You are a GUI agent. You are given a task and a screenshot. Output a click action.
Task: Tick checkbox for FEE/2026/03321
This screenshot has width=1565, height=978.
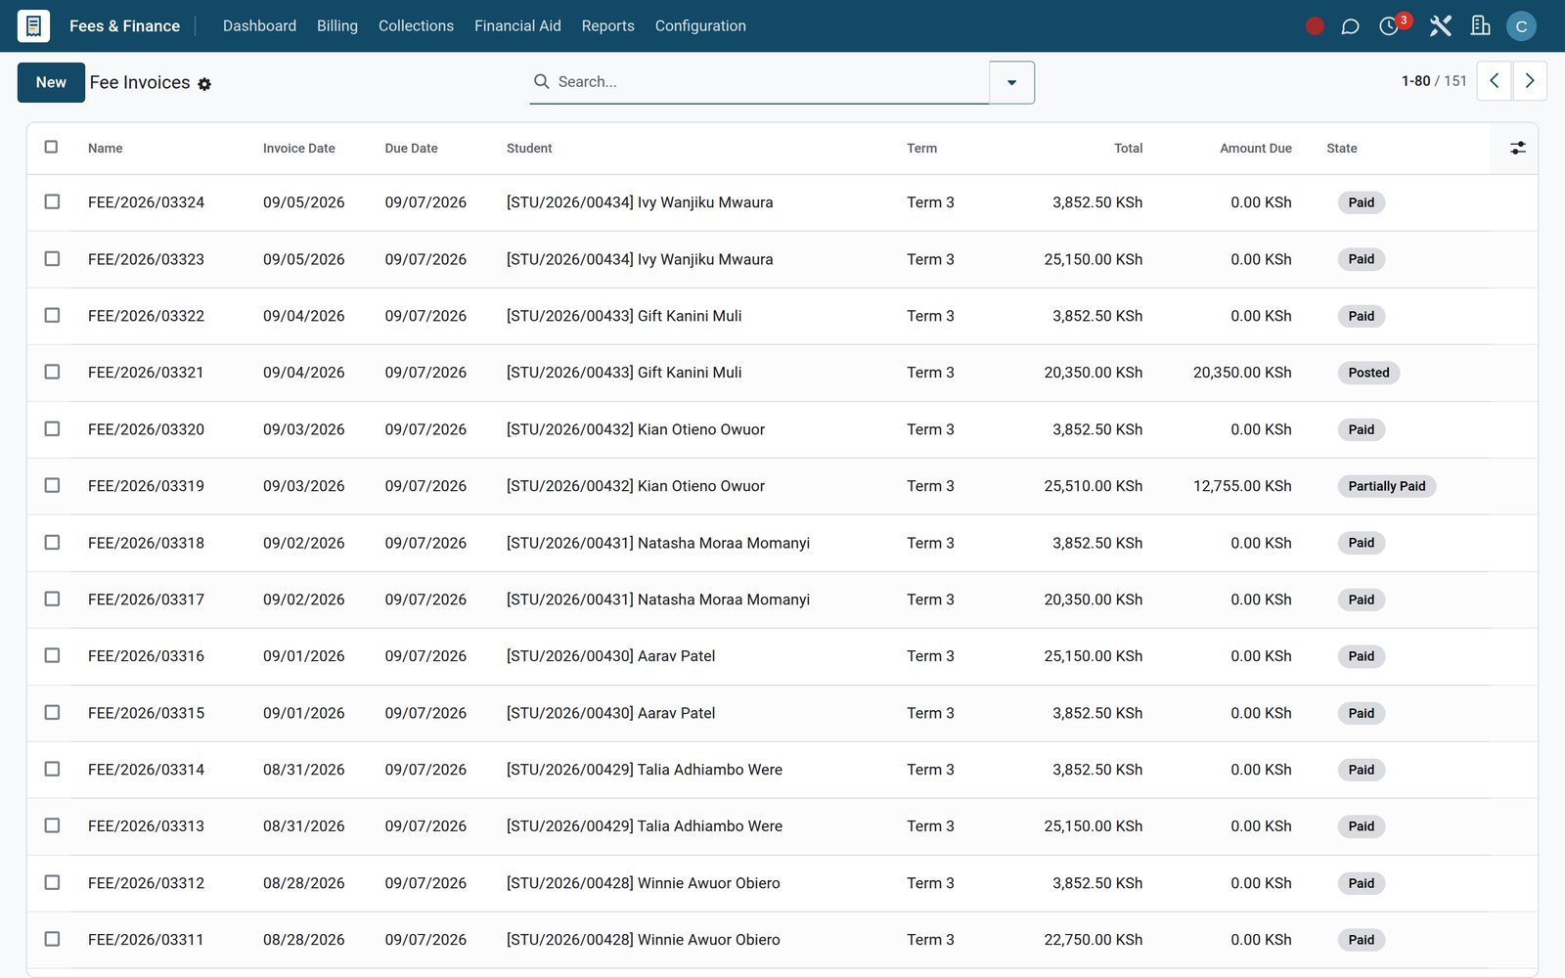pos(52,372)
